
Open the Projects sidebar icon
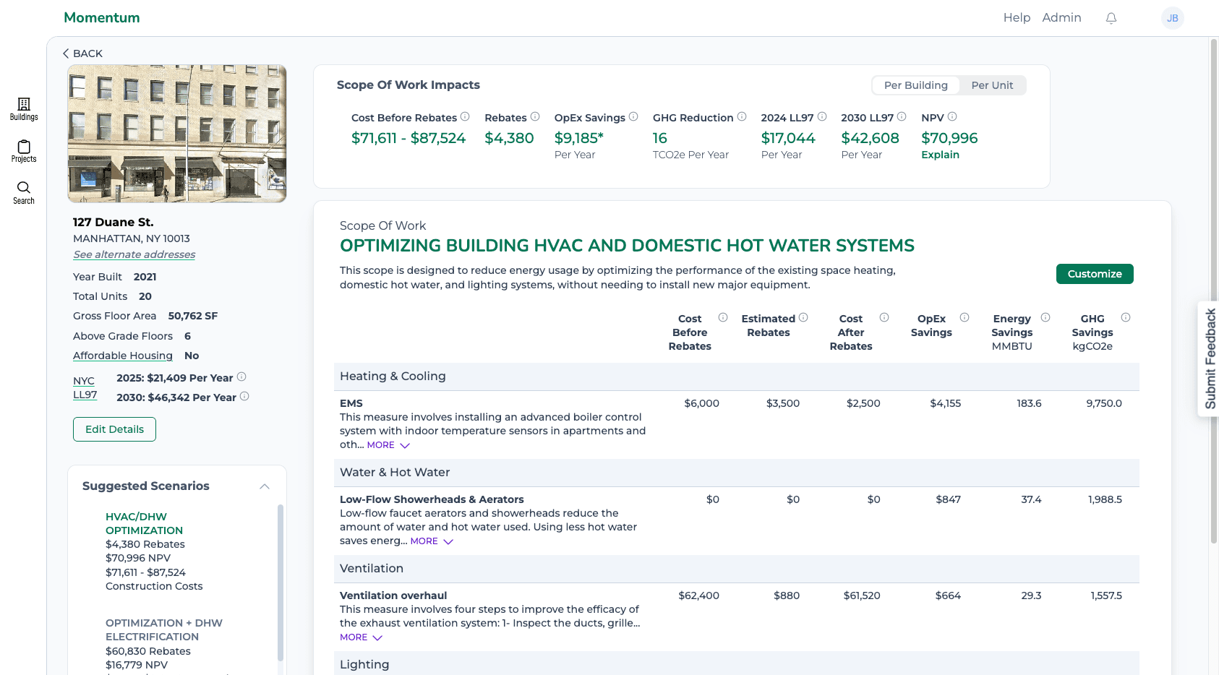click(x=24, y=151)
